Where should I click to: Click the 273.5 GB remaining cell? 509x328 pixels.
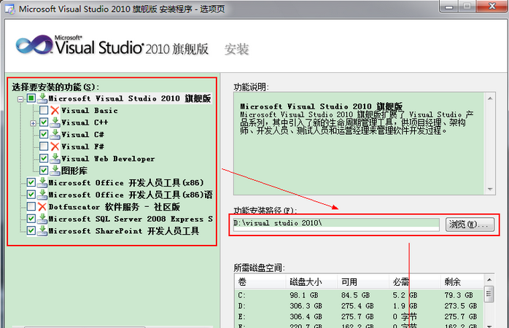point(461,306)
